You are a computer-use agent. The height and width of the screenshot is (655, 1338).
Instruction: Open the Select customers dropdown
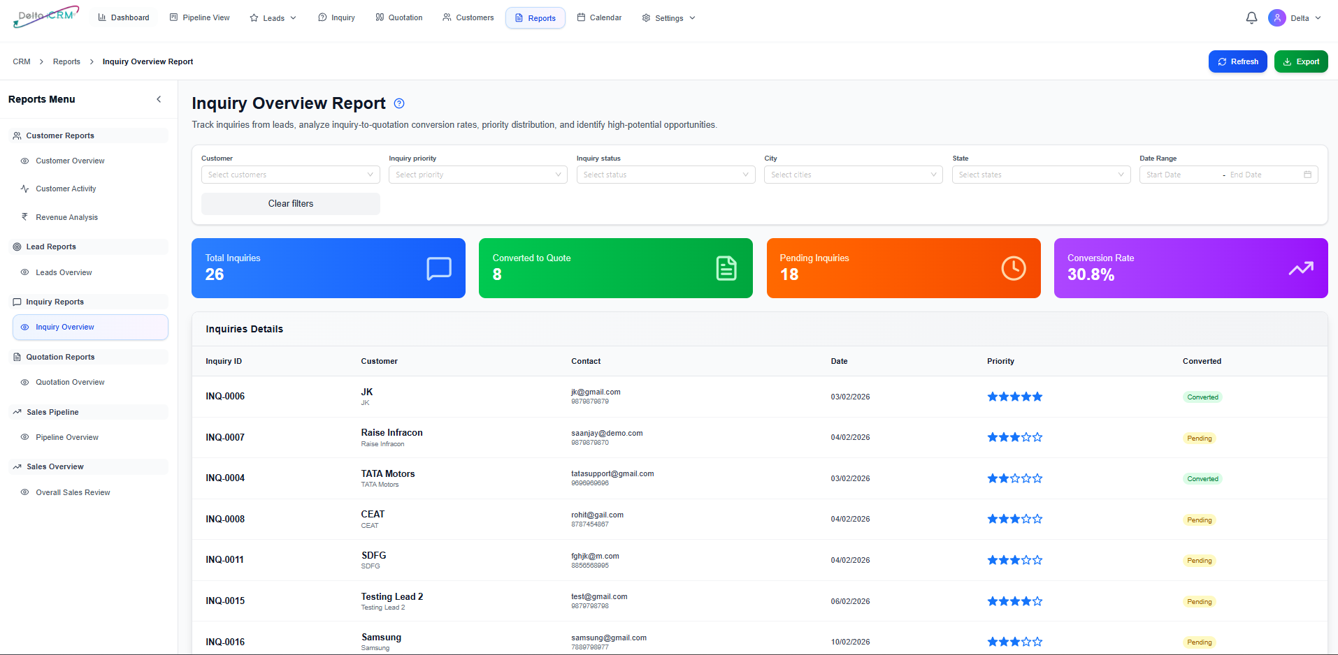pyautogui.click(x=290, y=175)
